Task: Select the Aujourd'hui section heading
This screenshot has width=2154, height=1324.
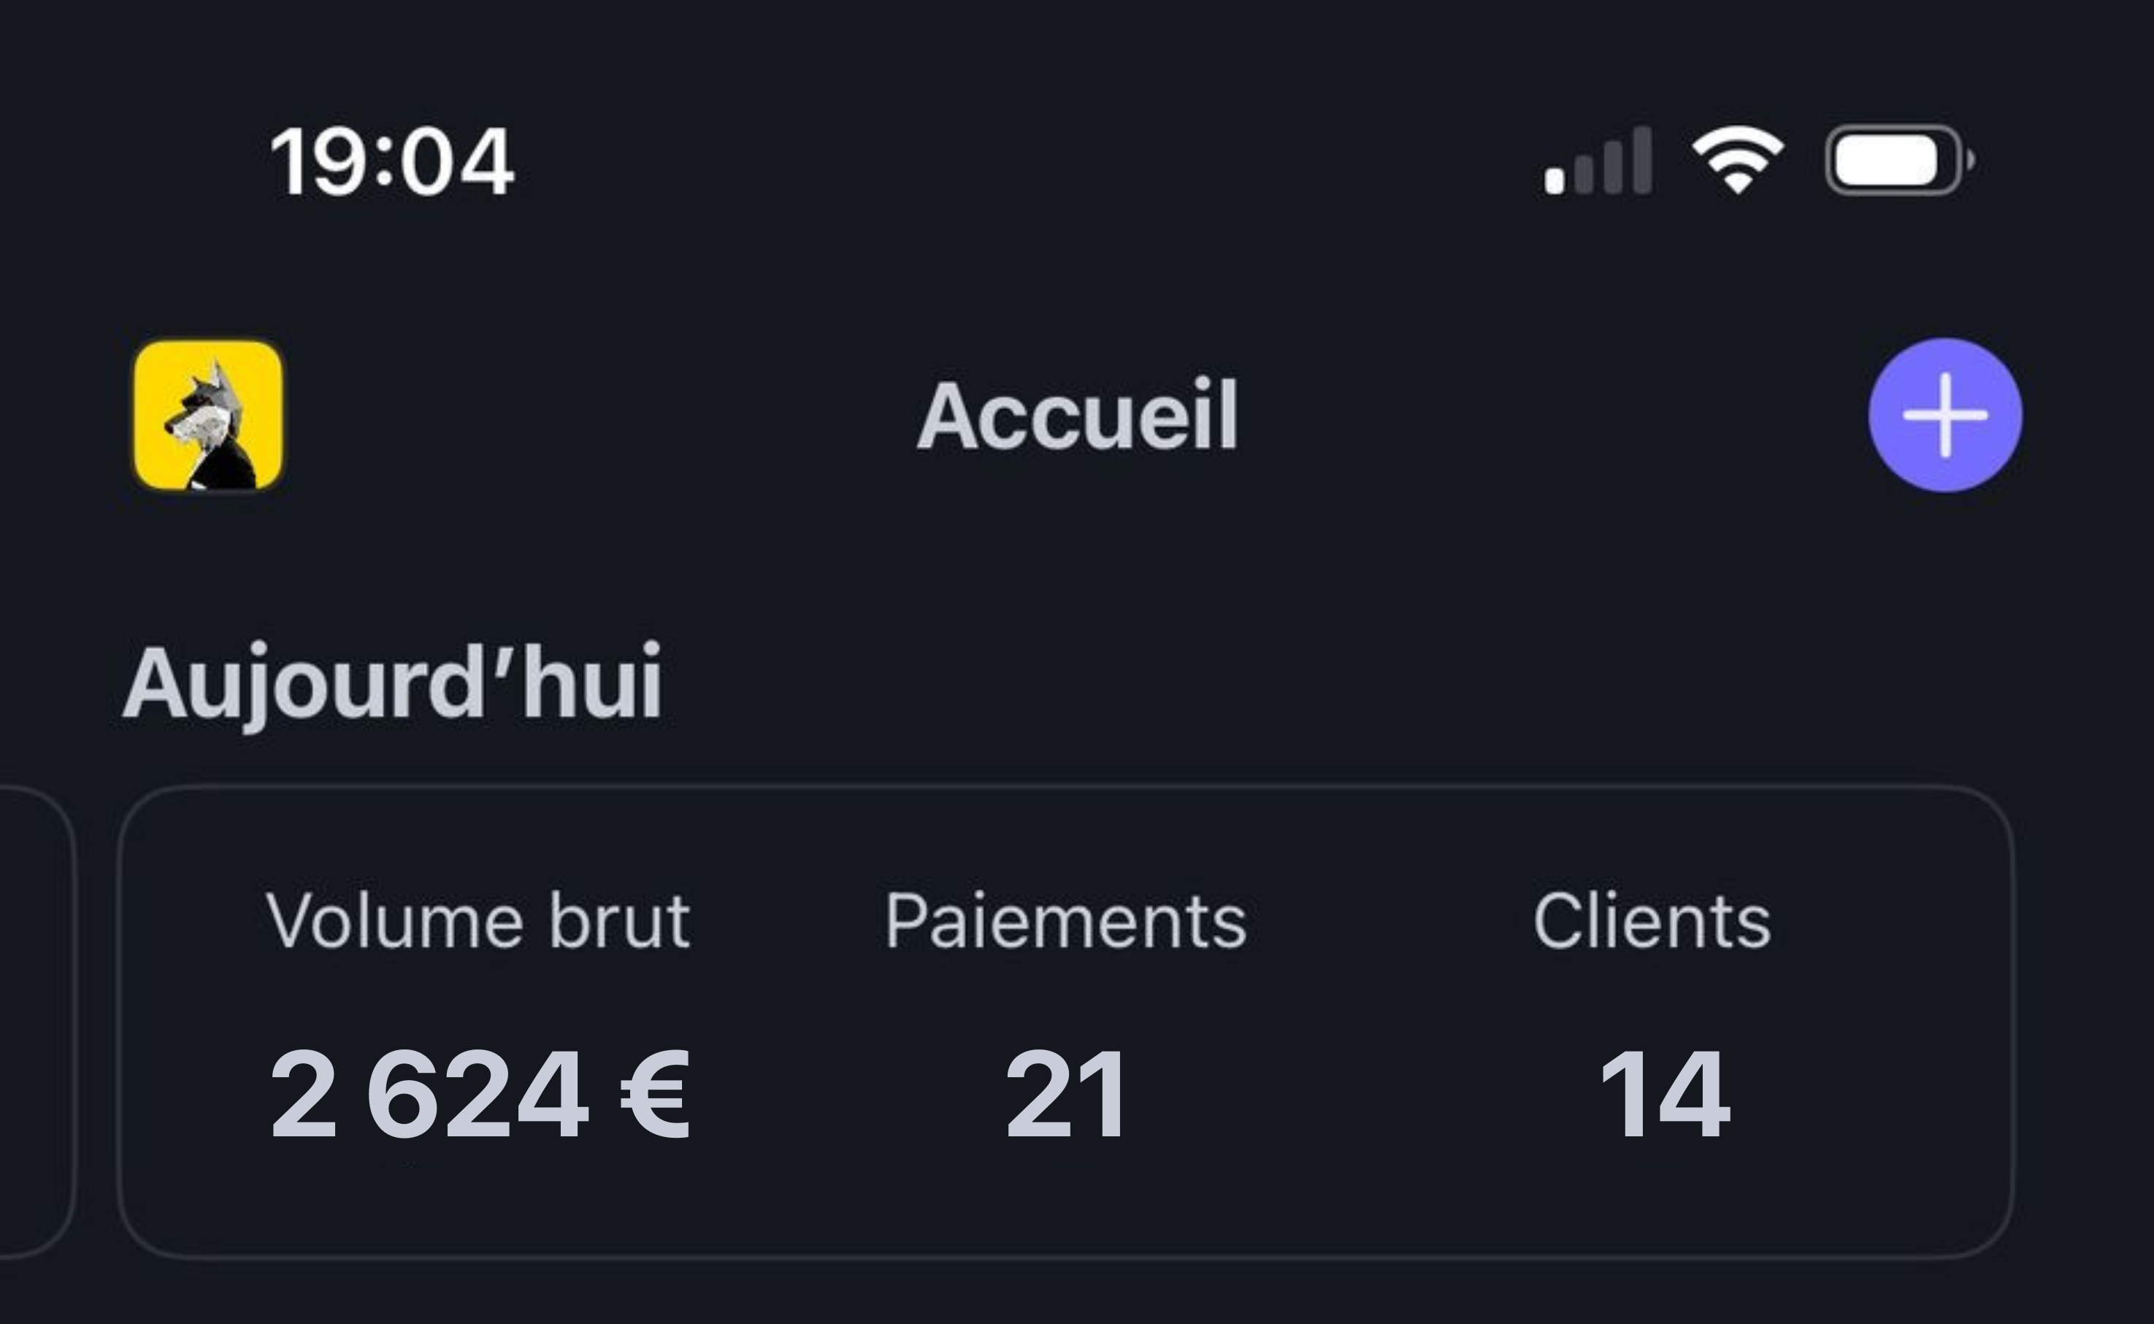Action: (x=392, y=683)
